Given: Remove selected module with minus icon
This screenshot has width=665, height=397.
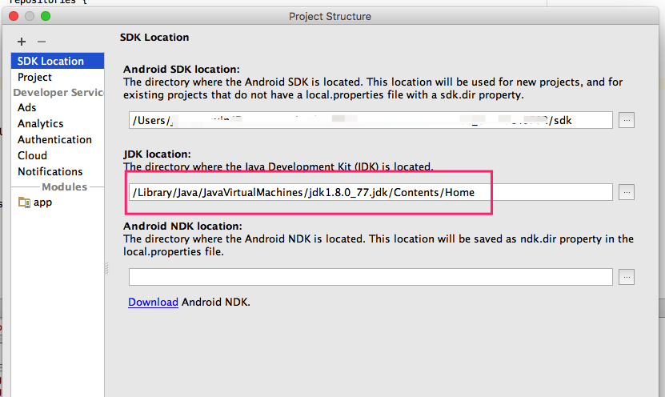Looking at the screenshot, I should tap(41, 42).
